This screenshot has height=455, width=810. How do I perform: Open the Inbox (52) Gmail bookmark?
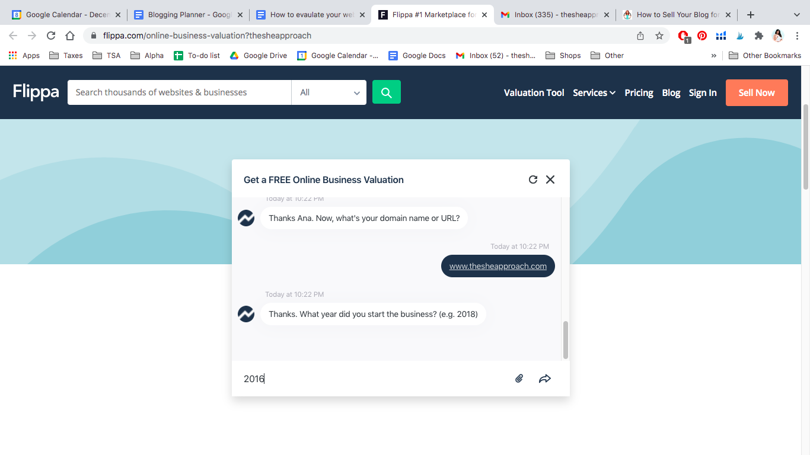pos(495,56)
